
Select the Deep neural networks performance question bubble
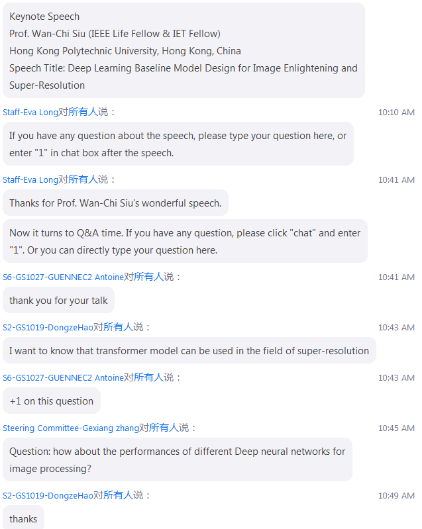(178, 460)
